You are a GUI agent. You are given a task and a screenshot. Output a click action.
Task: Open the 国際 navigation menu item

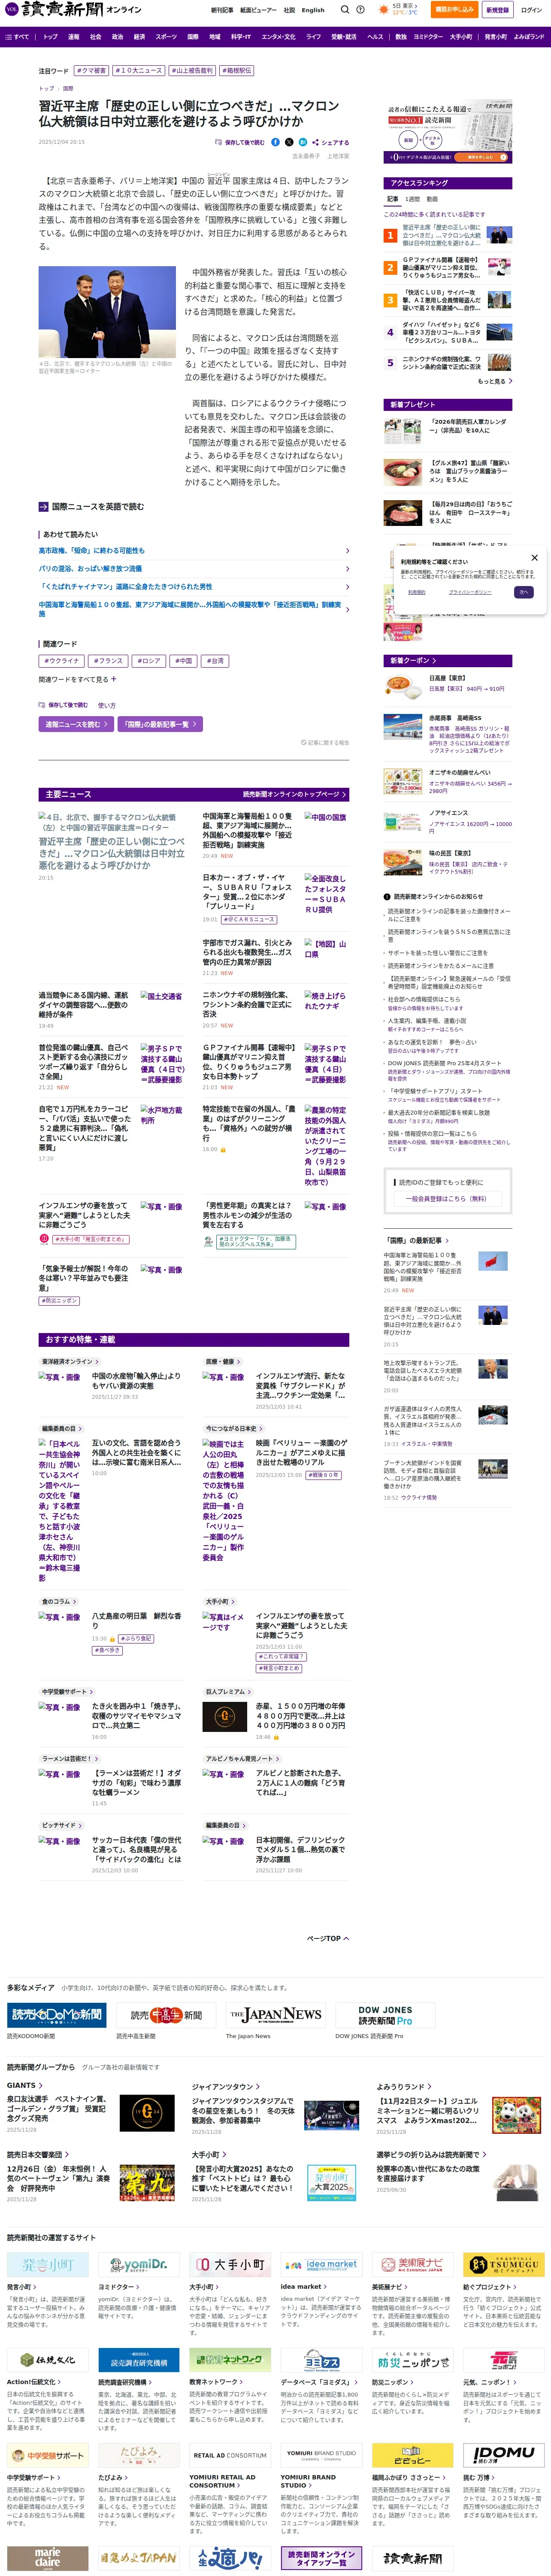tap(193, 37)
